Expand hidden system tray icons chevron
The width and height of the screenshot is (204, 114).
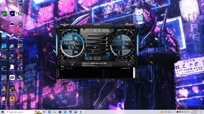pos(175,112)
